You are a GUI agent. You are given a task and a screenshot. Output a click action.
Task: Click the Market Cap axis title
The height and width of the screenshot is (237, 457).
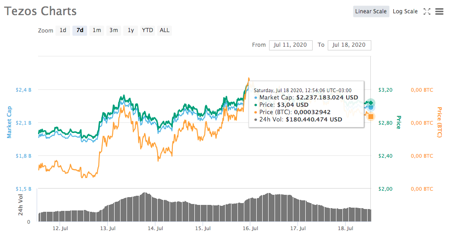9,122
